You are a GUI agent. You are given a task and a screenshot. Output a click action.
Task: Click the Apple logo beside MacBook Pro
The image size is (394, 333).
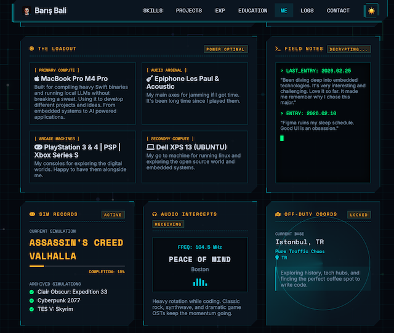(37, 79)
